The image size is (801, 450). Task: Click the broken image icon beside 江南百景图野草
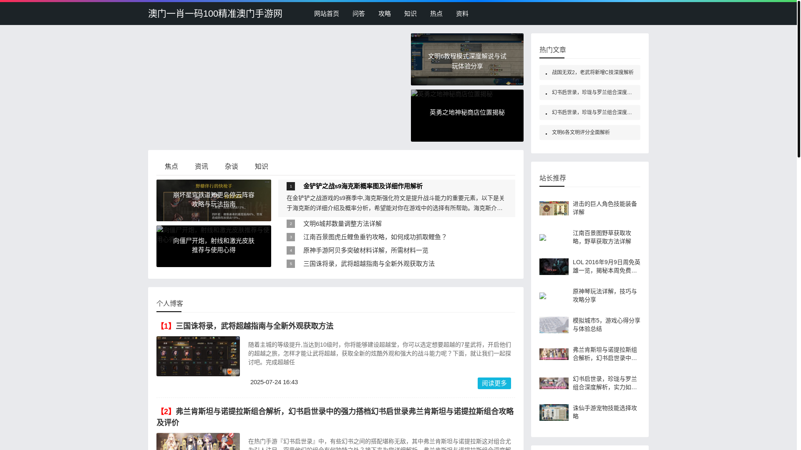point(543,237)
